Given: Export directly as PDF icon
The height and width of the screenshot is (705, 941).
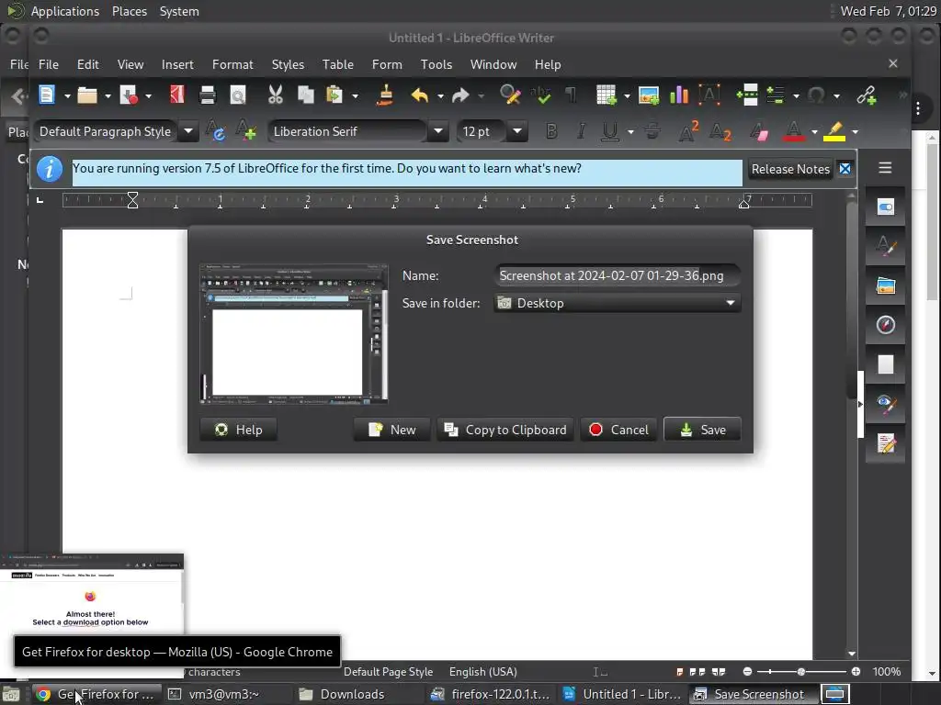Looking at the screenshot, I should 177,95.
